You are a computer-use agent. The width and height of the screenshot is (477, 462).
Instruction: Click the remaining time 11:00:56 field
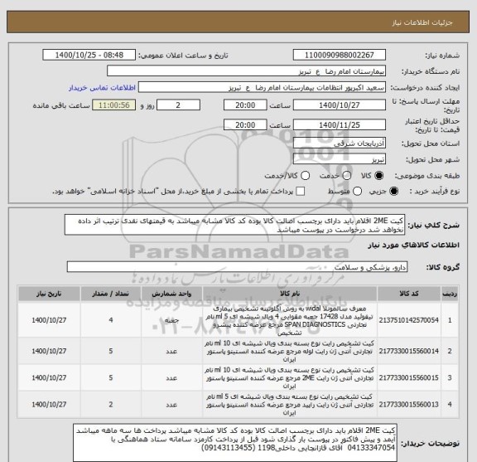[114, 105]
